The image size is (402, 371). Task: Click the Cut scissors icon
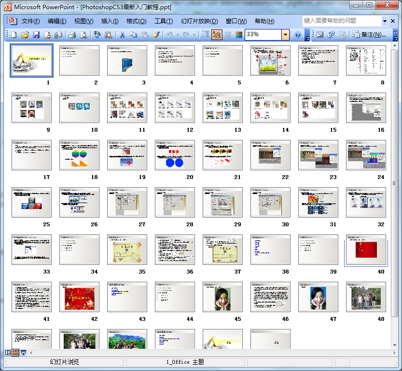point(122,35)
